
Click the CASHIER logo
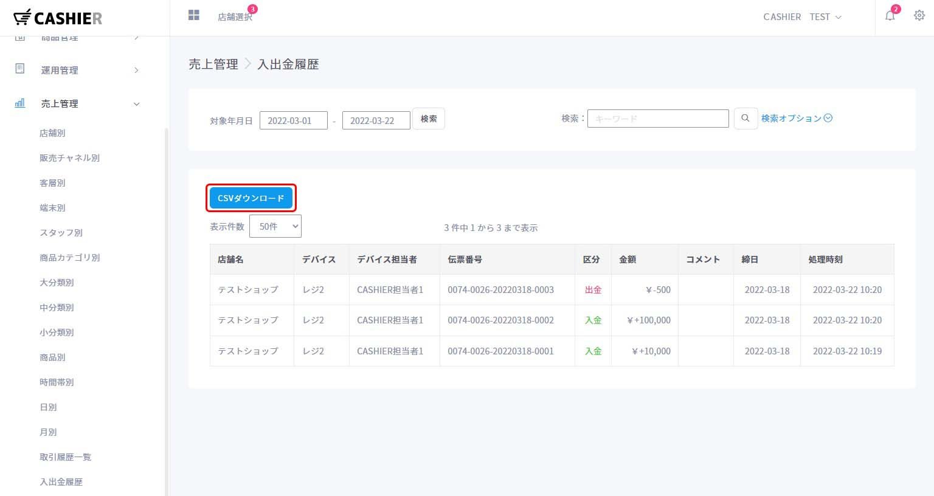57,18
